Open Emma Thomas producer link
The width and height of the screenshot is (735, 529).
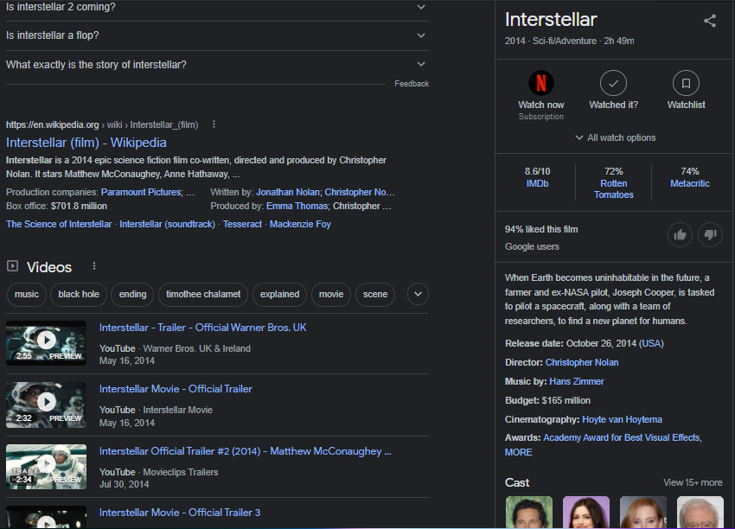[297, 207]
